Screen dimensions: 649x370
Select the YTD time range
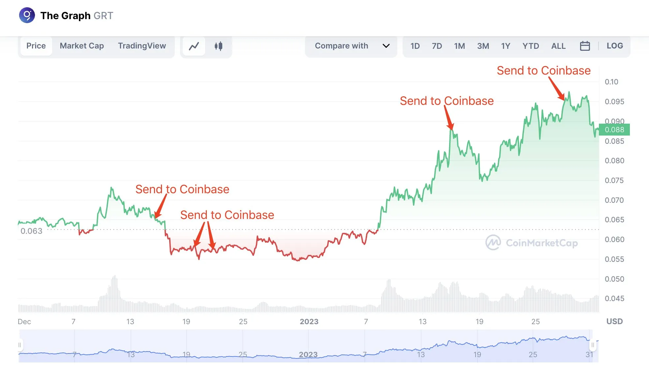point(531,46)
